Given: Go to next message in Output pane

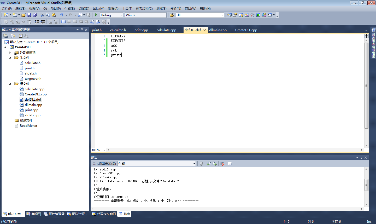Looking at the screenshot, I should coord(215,164).
